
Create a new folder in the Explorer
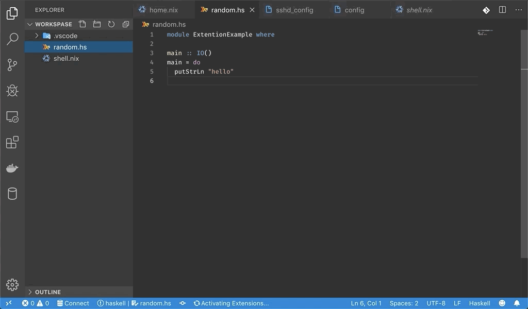click(x=97, y=24)
